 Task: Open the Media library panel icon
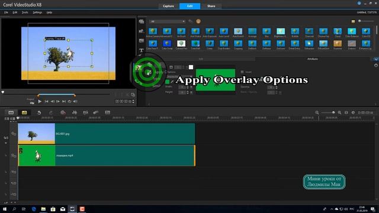pyautogui.click(x=142, y=21)
